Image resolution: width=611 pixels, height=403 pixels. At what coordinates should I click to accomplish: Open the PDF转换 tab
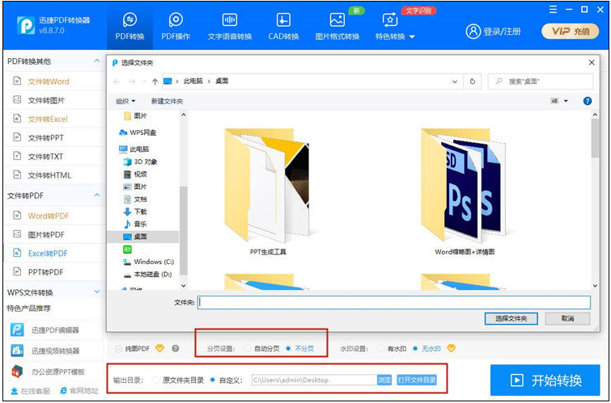pos(129,27)
